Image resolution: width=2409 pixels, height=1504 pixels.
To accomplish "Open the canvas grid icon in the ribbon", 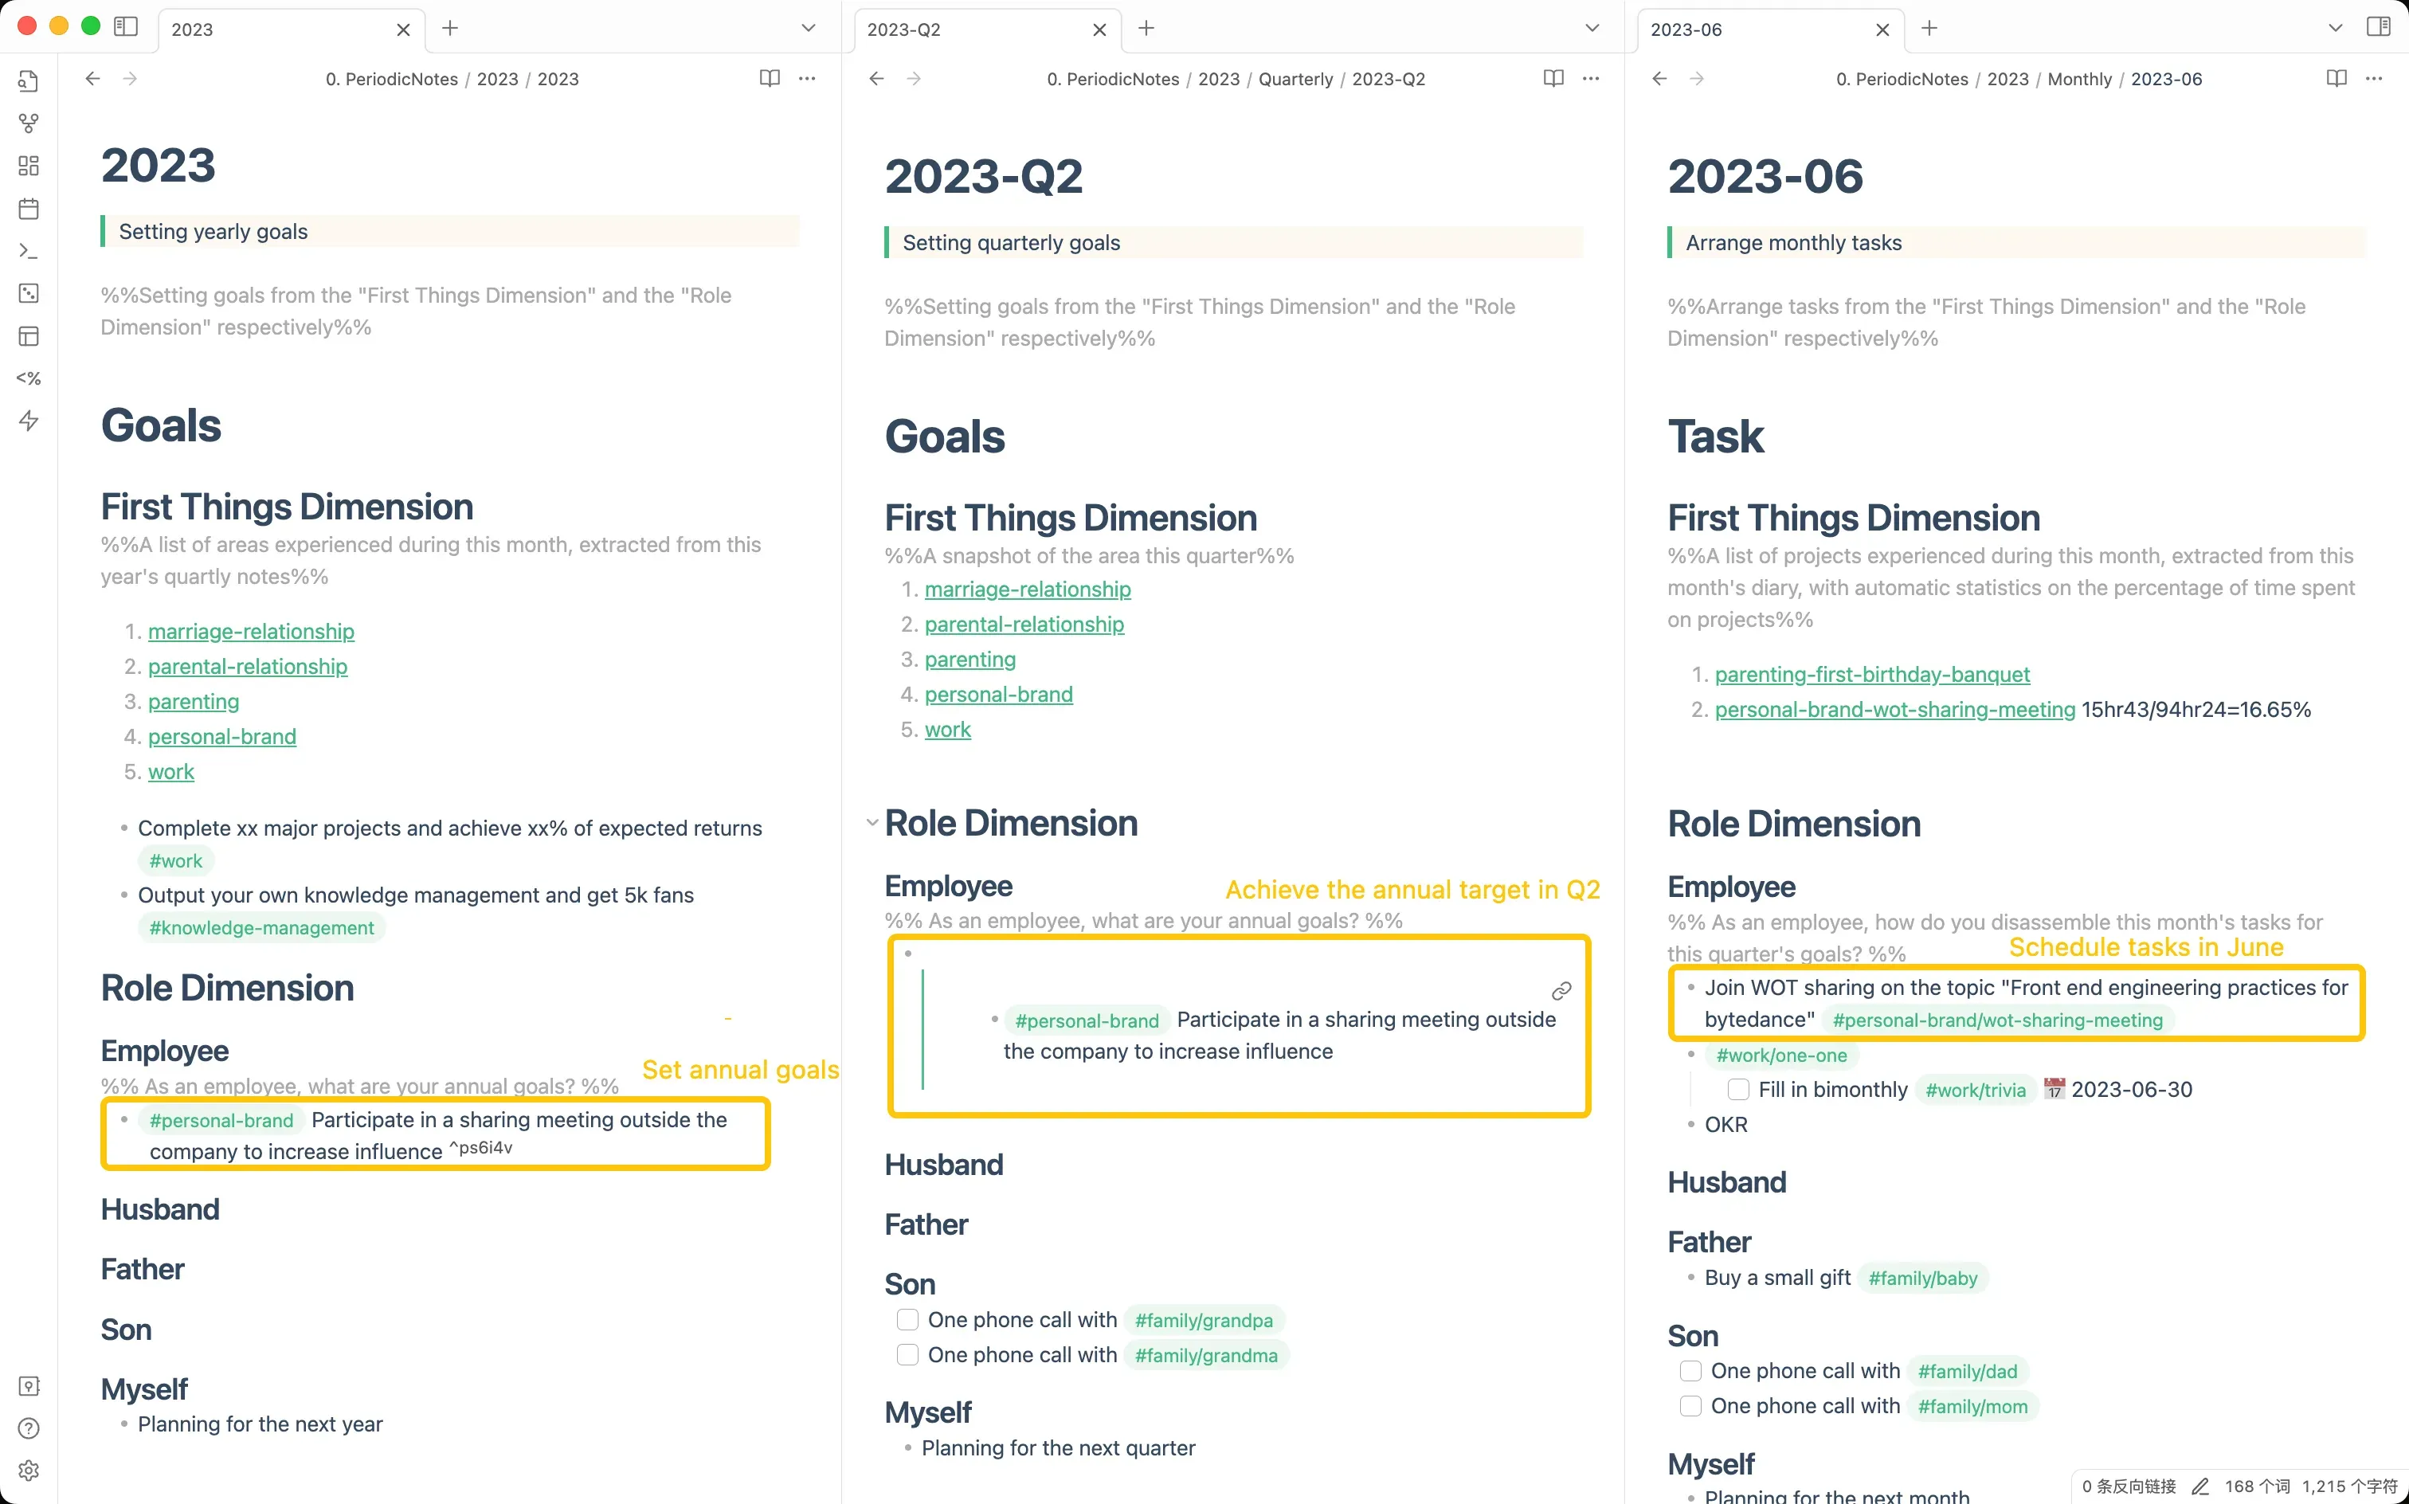I will click(29, 166).
